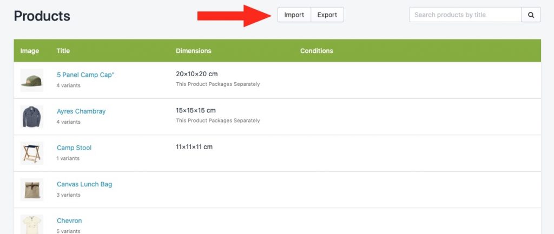Open the Chevron product link
The image size is (554, 234).
click(x=69, y=220)
